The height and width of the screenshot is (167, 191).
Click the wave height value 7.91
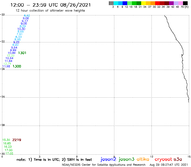tap(20, 34)
